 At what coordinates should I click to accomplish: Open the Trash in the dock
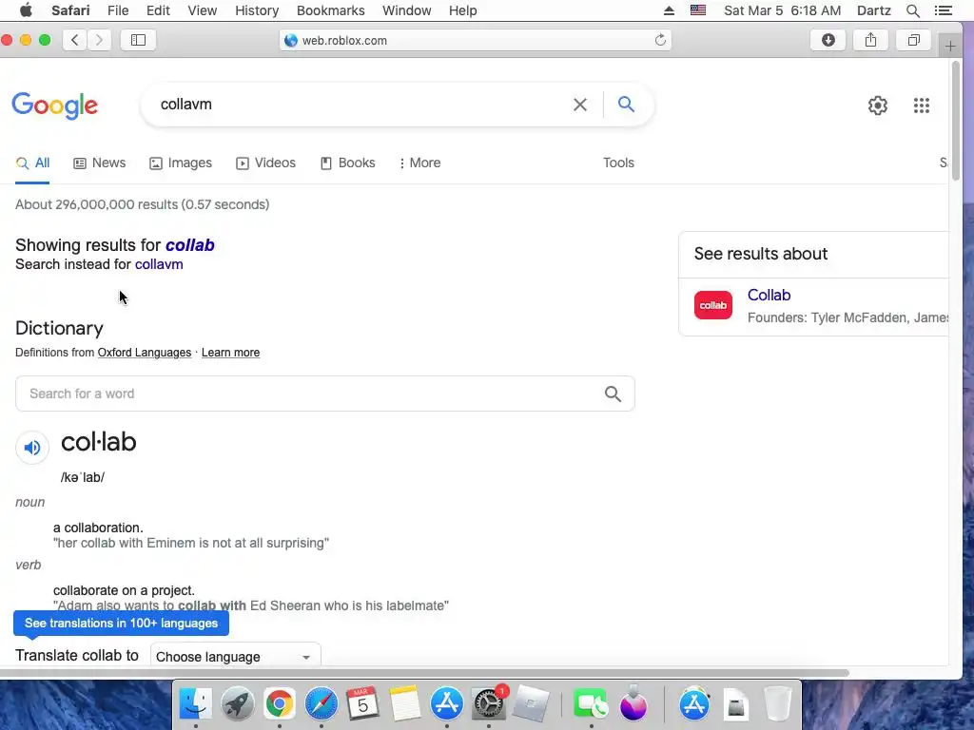(777, 704)
